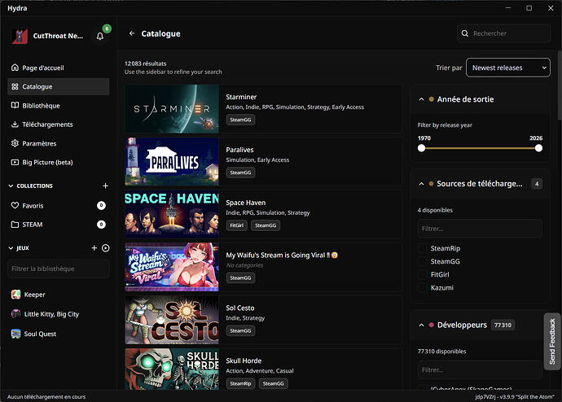This screenshot has width=562, height=402.
Task: Click the SteamGG tag under Paralives
Action: point(240,173)
